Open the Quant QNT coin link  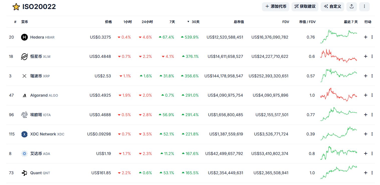pos(40,173)
